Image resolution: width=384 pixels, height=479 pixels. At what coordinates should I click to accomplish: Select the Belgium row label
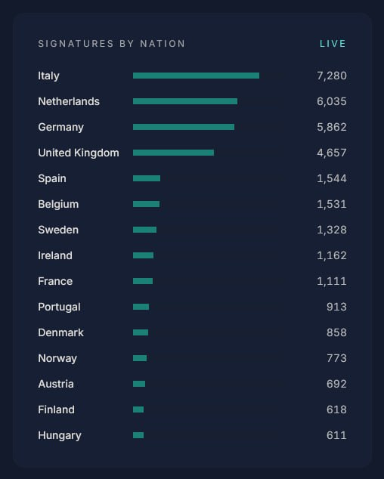[58, 204]
